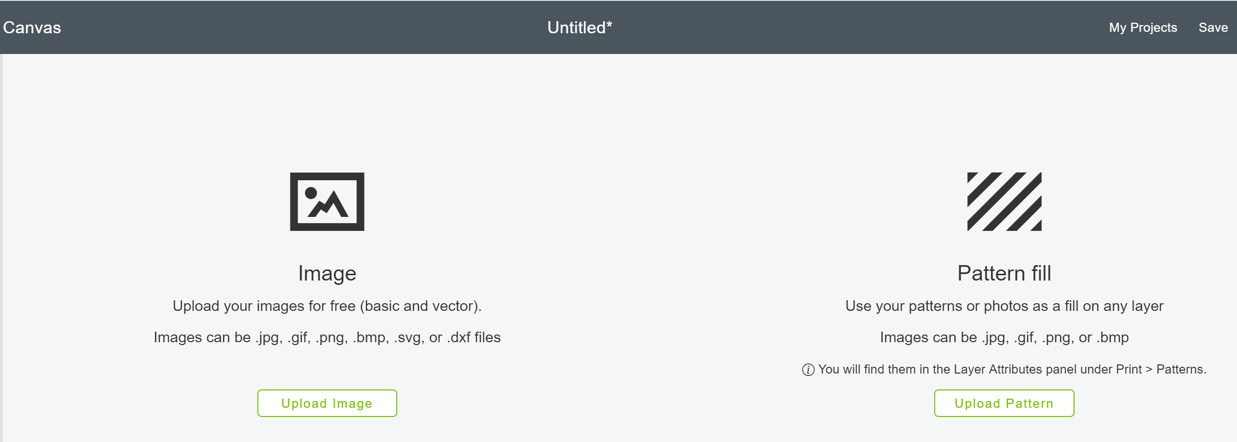Click "Use your patterns or photos" description
Viewport: 1237px width, 442px height.
pyautogui.click(x=1004, y=306)
